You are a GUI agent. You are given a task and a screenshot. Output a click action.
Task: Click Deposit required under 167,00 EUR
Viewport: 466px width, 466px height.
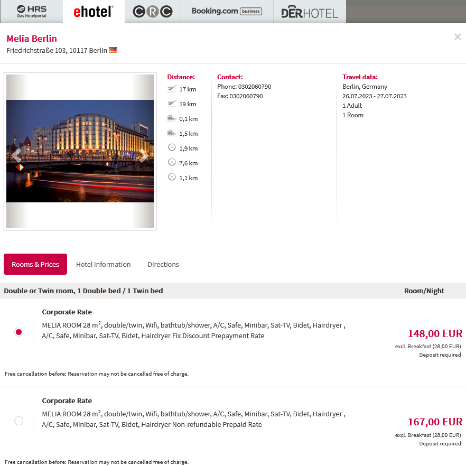(440, 444)
